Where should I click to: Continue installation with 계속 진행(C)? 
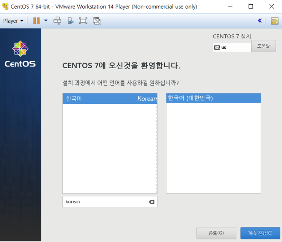(260, 233)
